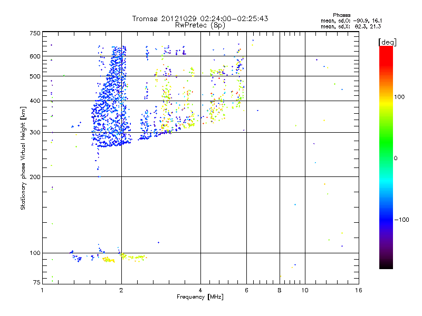Click the x-axis tick label "8"
The width and height of the screenshot is (422, 316).
280,290
